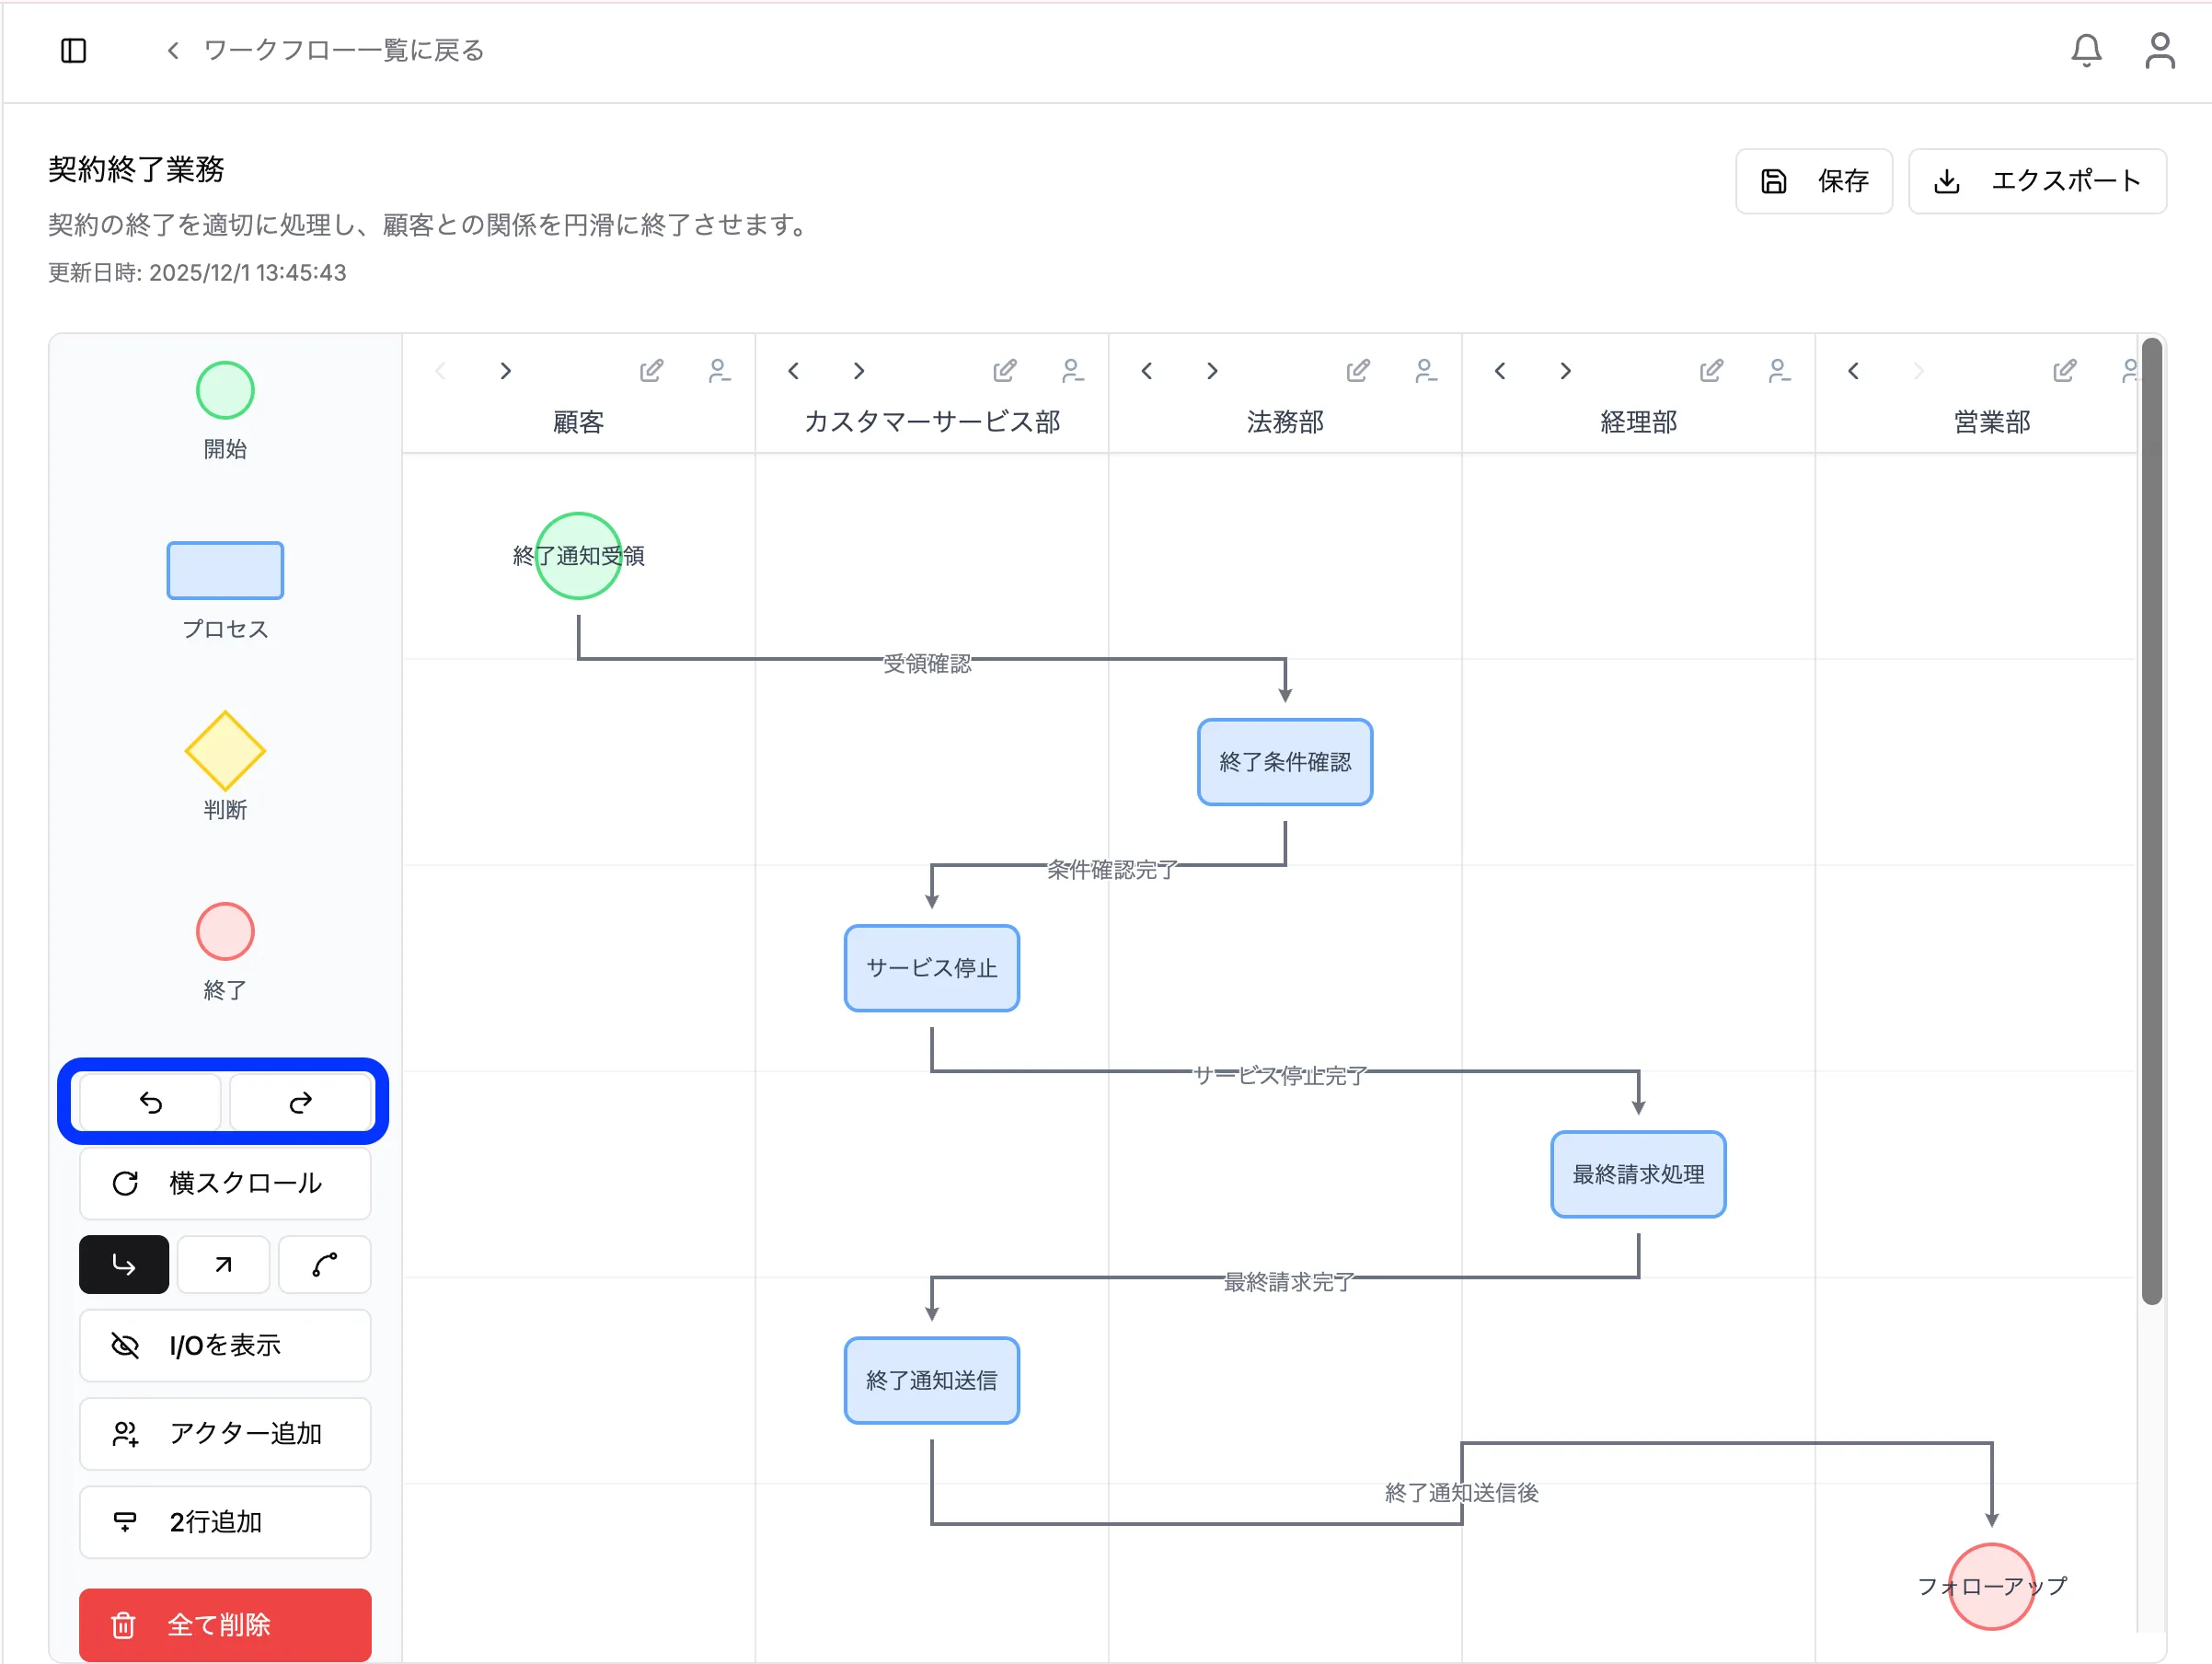Move 法務部 lane left
Image resolution: width=2212 pixels, height=1664 pixels.
(1147, 371)
